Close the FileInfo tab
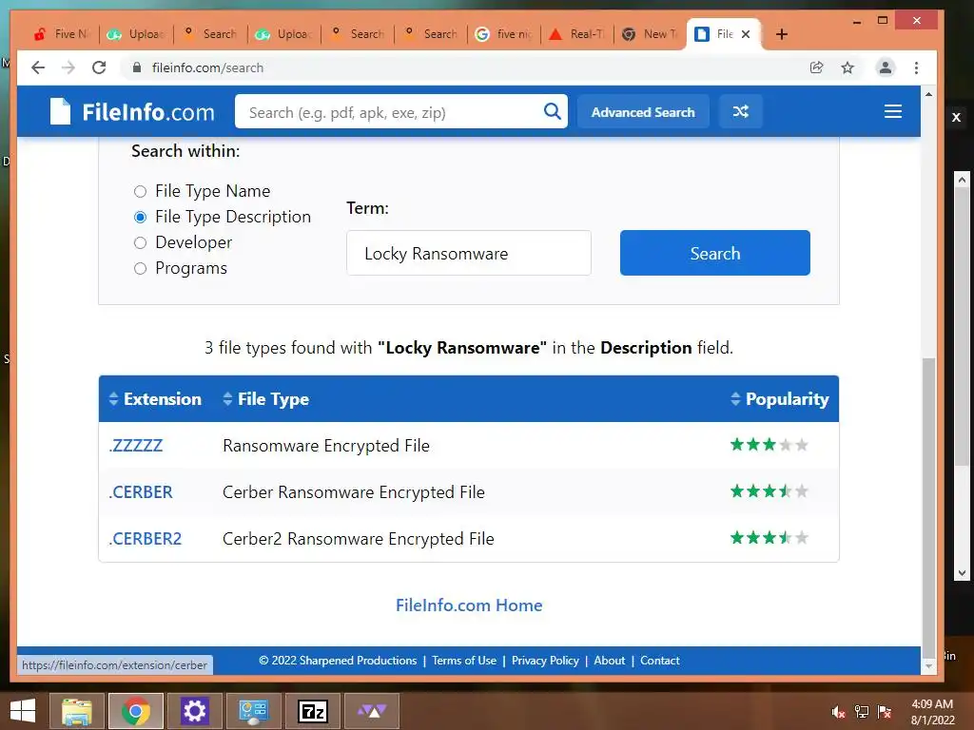The image size is (974, 730). pos(746,34)
